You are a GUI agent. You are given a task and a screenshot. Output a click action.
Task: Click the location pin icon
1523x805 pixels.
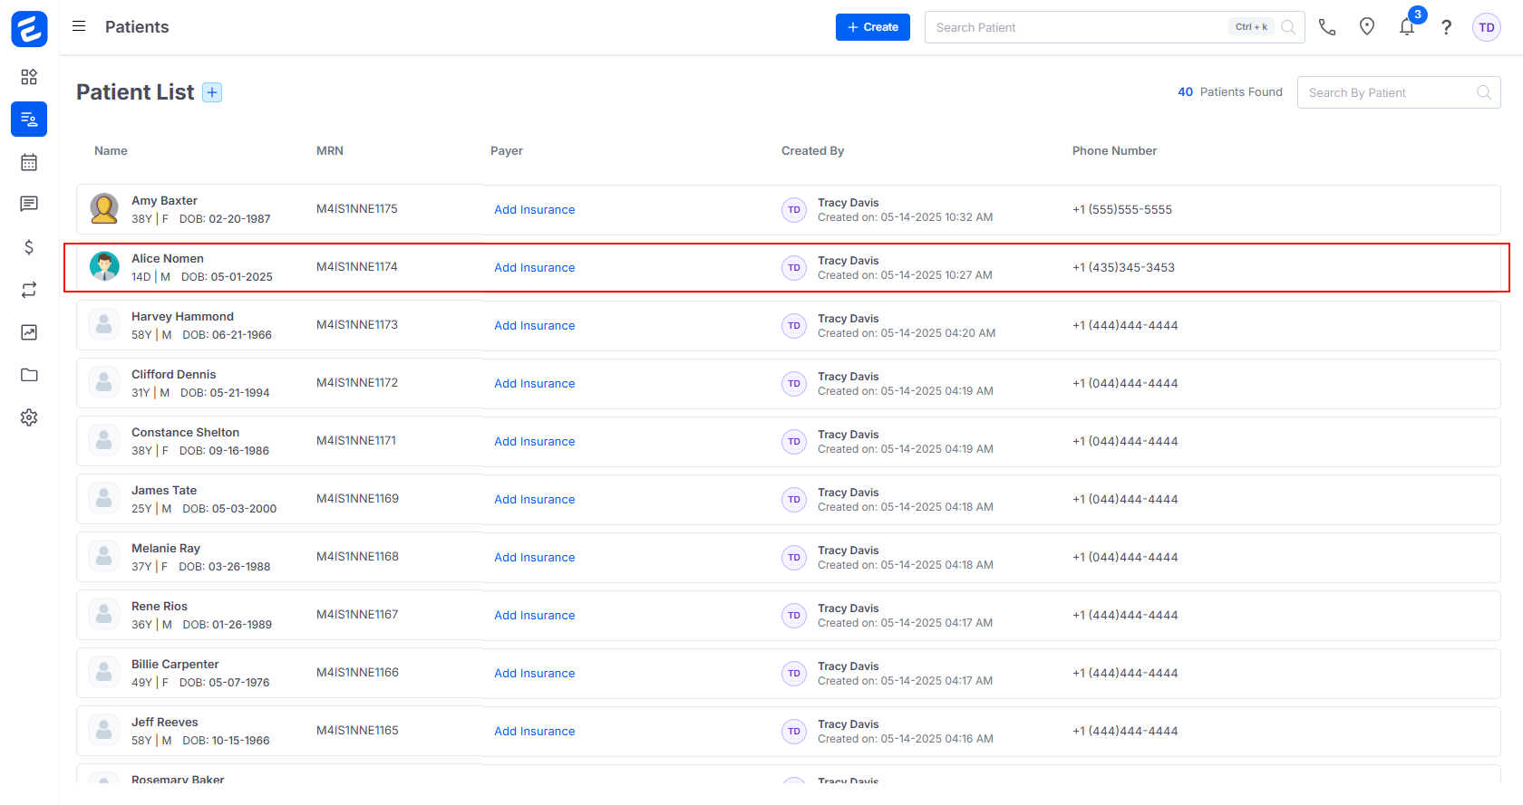pyautogui.click(x=1367, y=27)
